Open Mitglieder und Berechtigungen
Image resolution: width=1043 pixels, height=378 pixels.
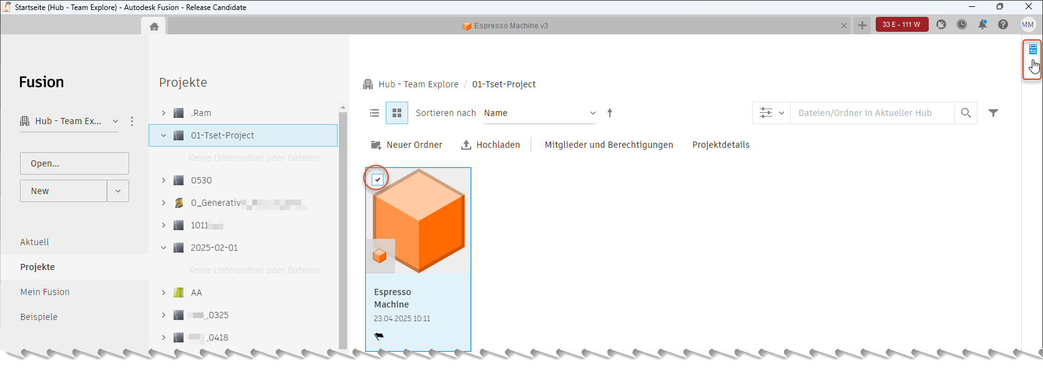pos(609,145)
